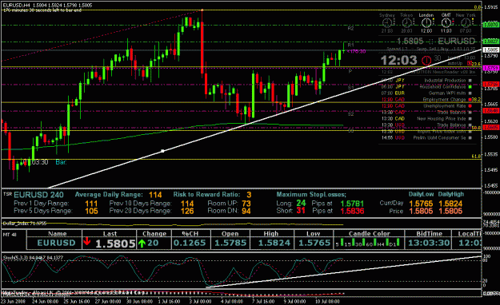Screen dimensions: 500x305
Task: Click the M5 candle color bar
Action: tap(342, 242)
